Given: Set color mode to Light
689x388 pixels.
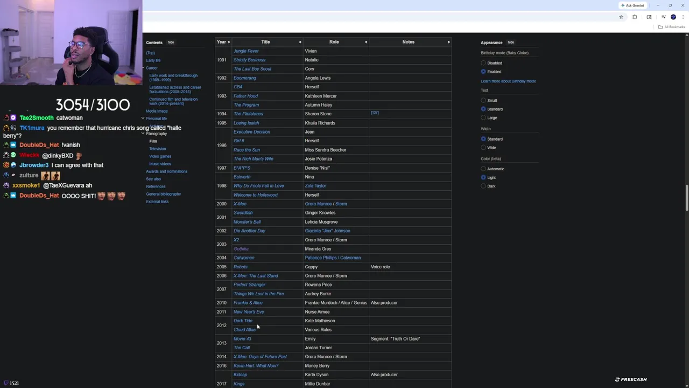Looking at the screenshot, I should pyautogui.click(x=483, y=178).
